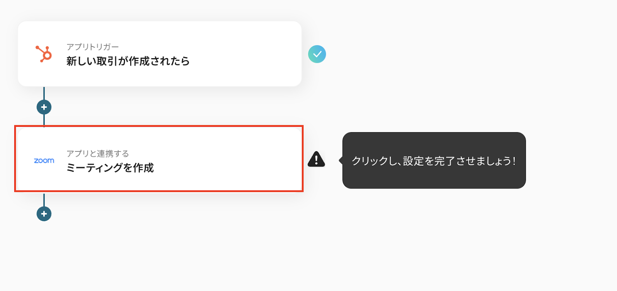Add step between trigger and Zoom action
617x291 pixels.
coord(44,107)
